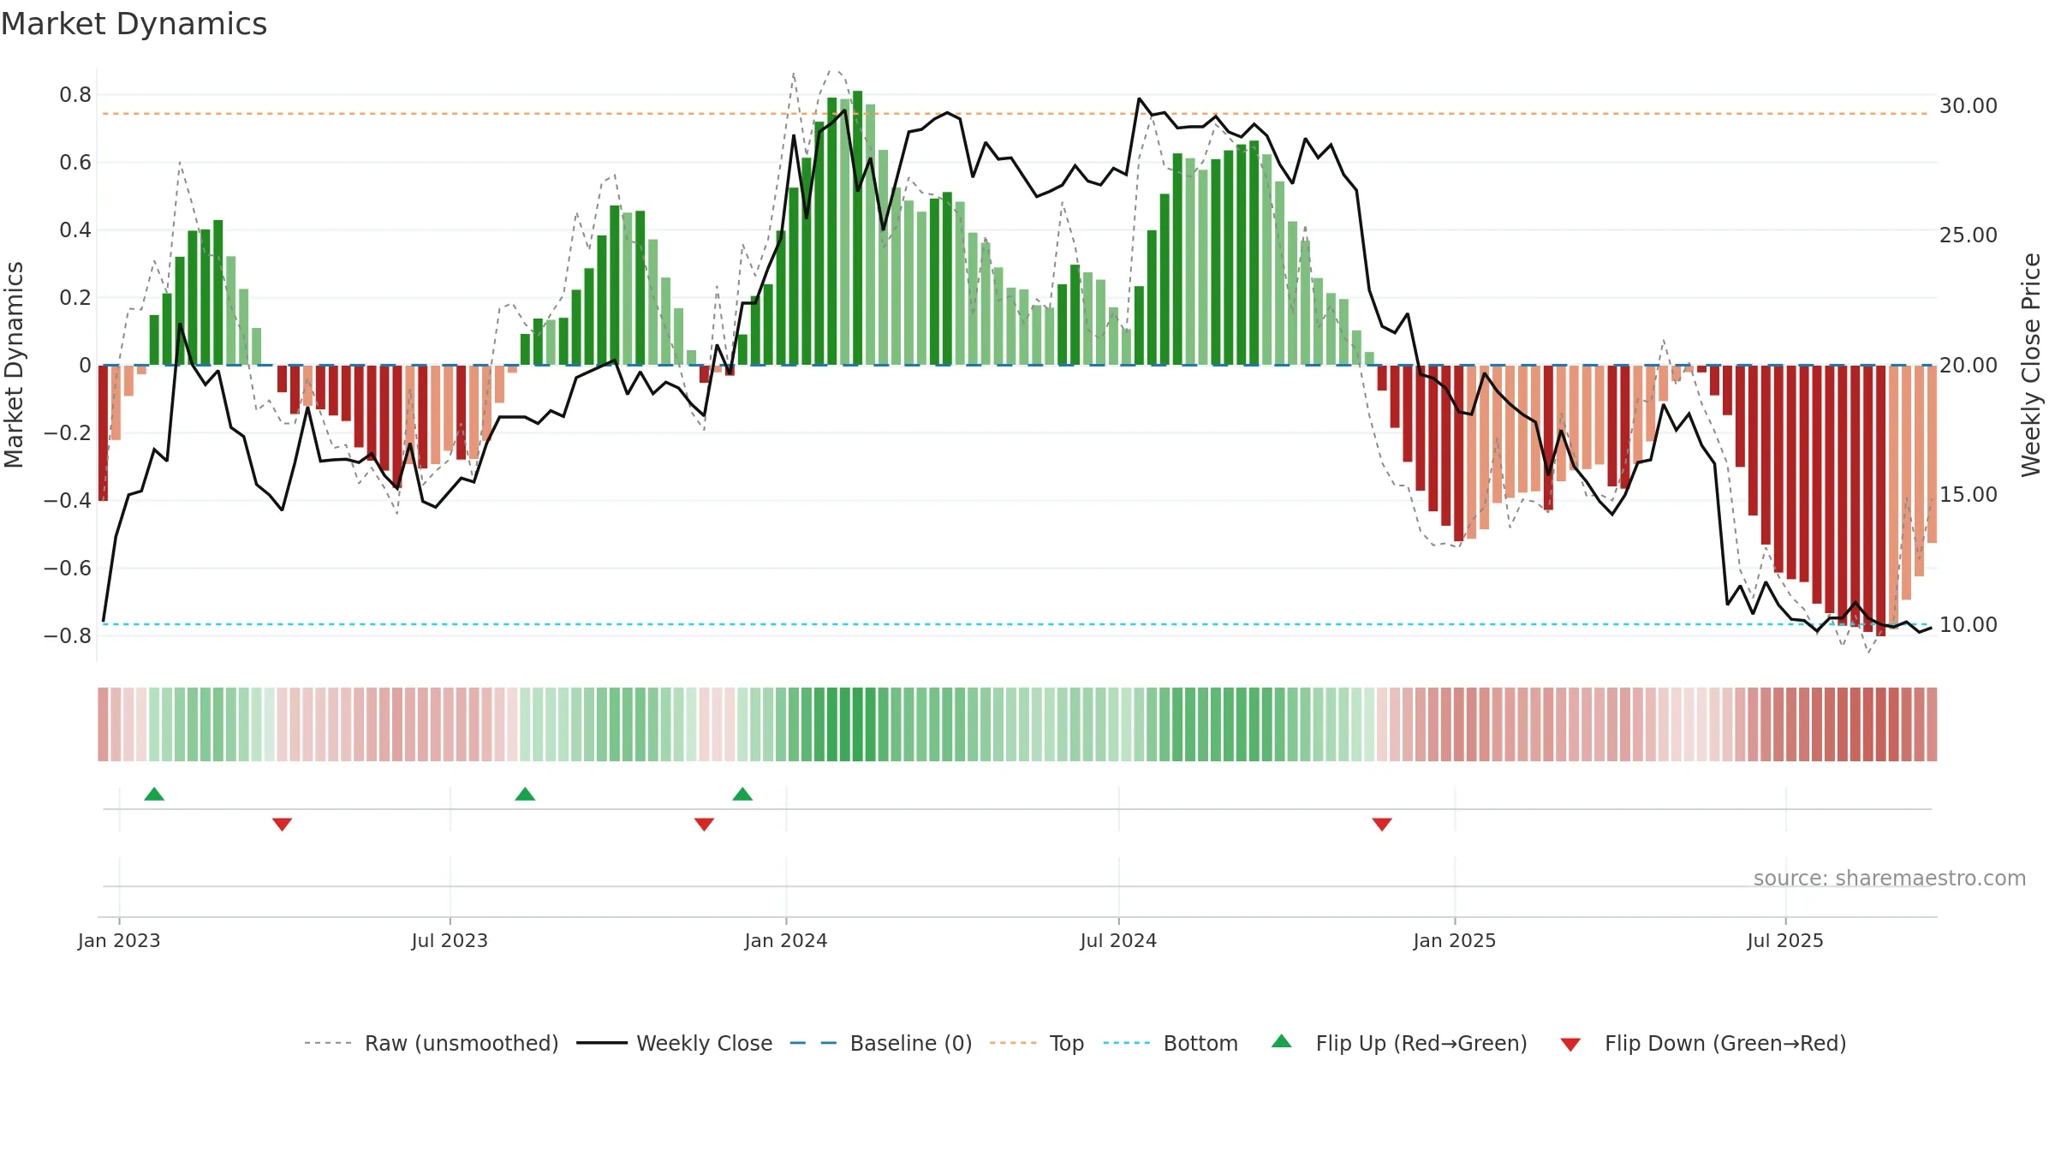Viewport: 2055px width, 1156px height.
Task: Click the positive 0.8 left-axis tick
Action: click(75, 95)
